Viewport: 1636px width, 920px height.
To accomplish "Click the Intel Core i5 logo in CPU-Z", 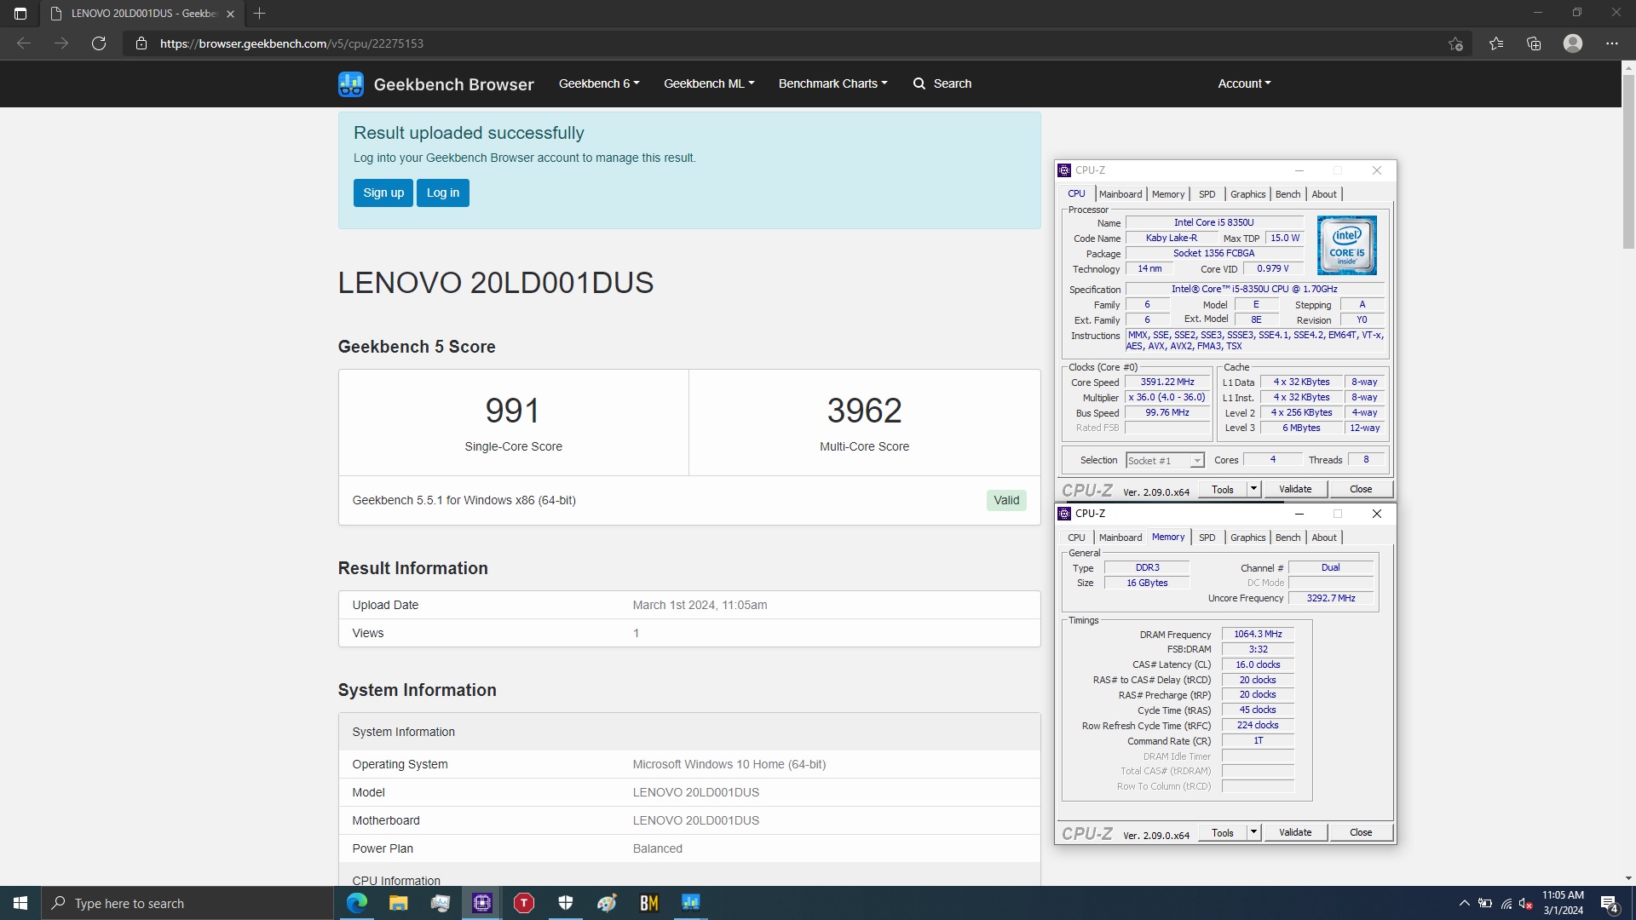I will click(x=1346, y=245).
